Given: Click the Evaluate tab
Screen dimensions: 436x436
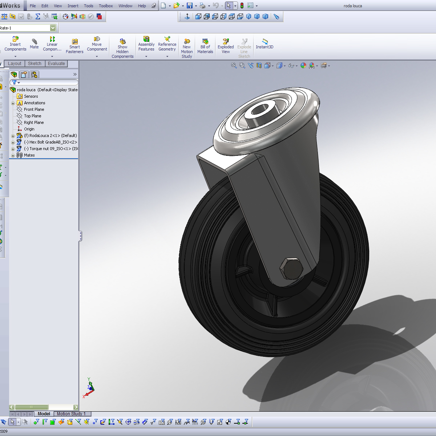Looking at the screenshot, I should [x=56, y=63].
